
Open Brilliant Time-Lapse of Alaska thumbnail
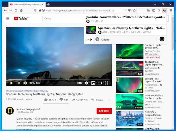(x=130, y=85)
